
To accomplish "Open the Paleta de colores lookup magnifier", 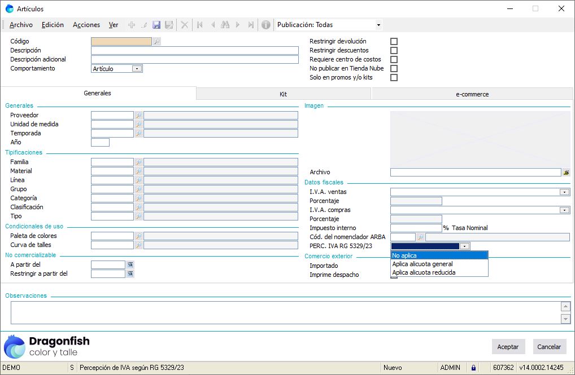I will point(138,236).
